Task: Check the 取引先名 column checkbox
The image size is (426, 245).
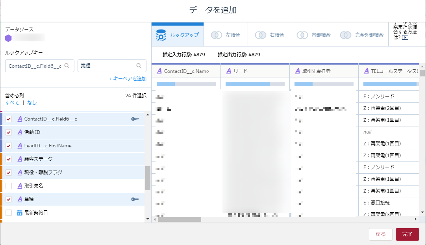Action: (9, 186)
